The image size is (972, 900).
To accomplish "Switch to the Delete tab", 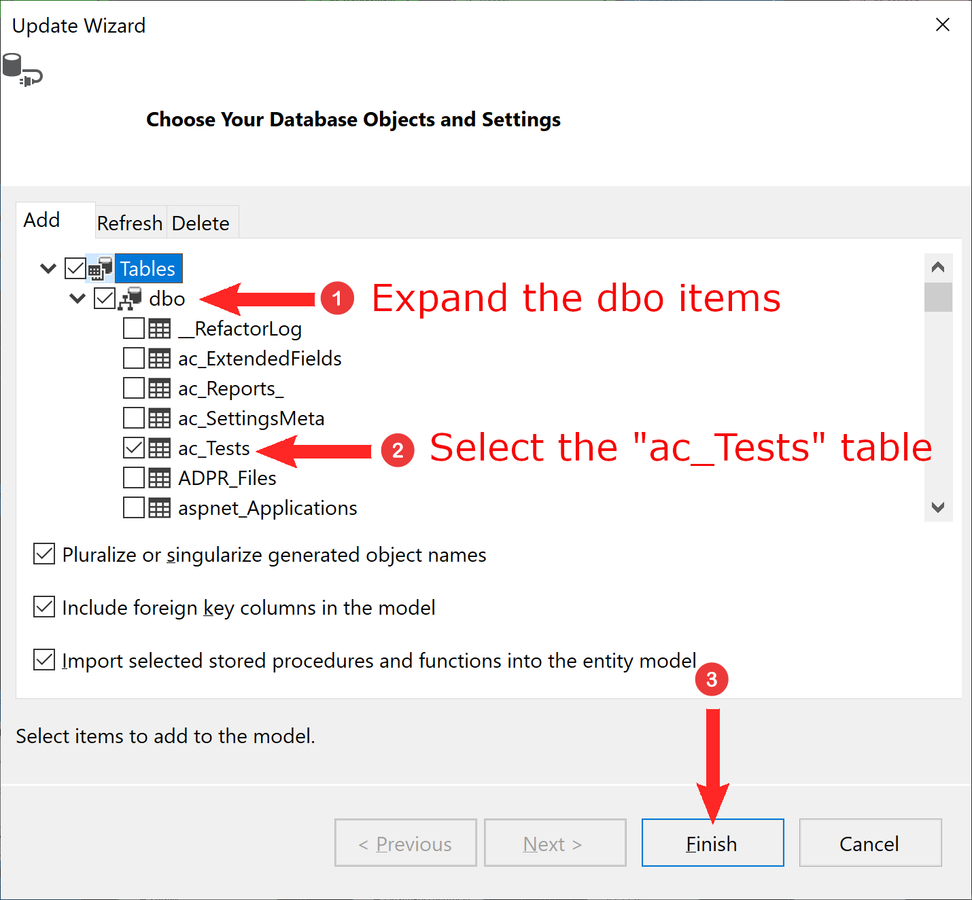I will (201, 223).
